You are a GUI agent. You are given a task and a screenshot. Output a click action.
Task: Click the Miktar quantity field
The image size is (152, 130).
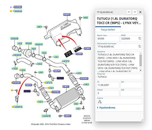pyautogui.click(x=108, y=93)
